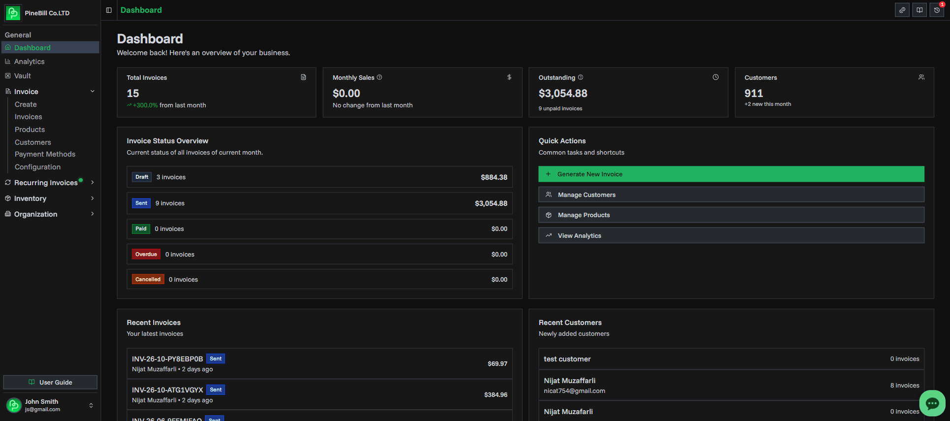This screenshot has width=950, height=421.
Task: Click the Generate New Invoice button
Action: click(x=731, y=174)
